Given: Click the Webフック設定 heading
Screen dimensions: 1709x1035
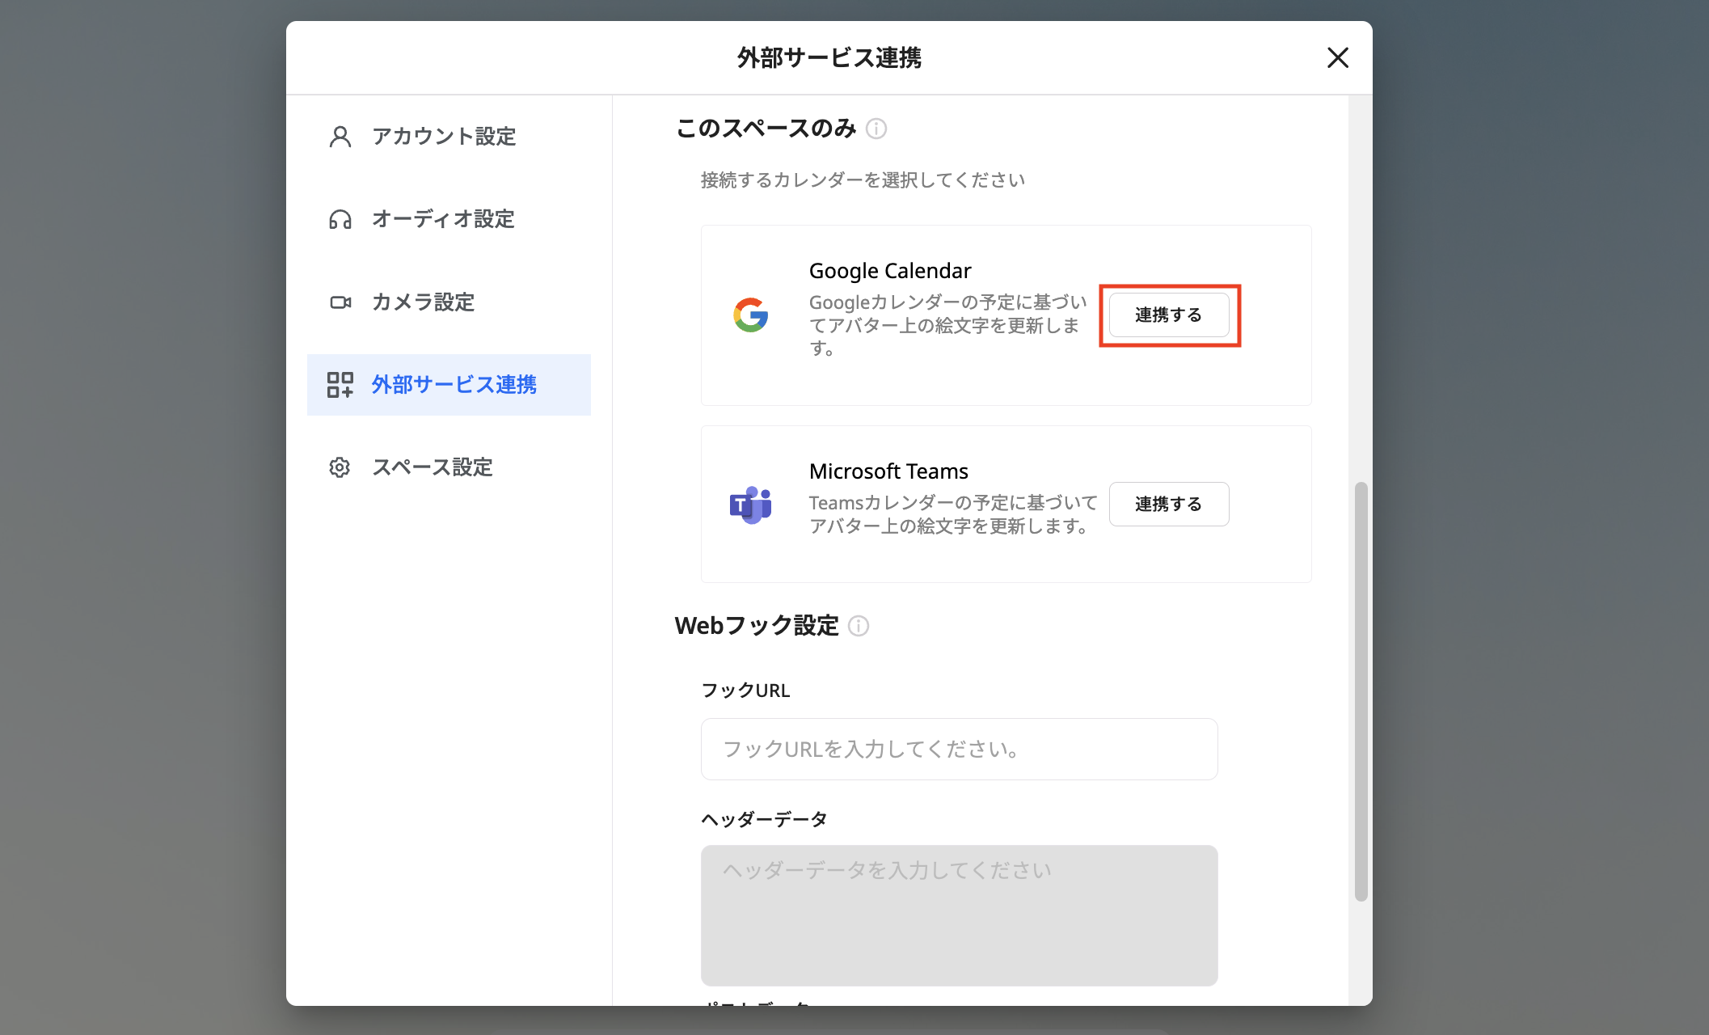Looking at the screenshot, I should (757, 626).
